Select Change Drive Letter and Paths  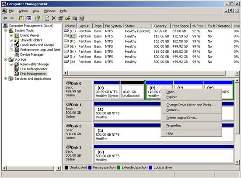pyautogui.click(x=191, y=105)
